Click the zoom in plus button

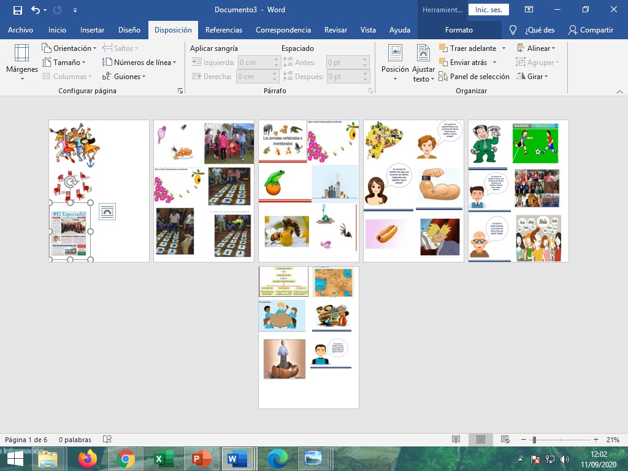tap(595, 440)
